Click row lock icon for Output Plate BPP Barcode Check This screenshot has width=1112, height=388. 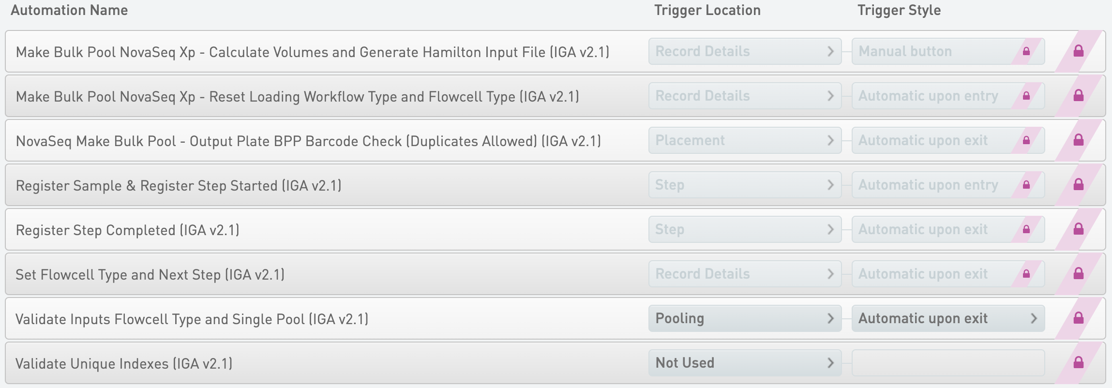pos(1079,140)
